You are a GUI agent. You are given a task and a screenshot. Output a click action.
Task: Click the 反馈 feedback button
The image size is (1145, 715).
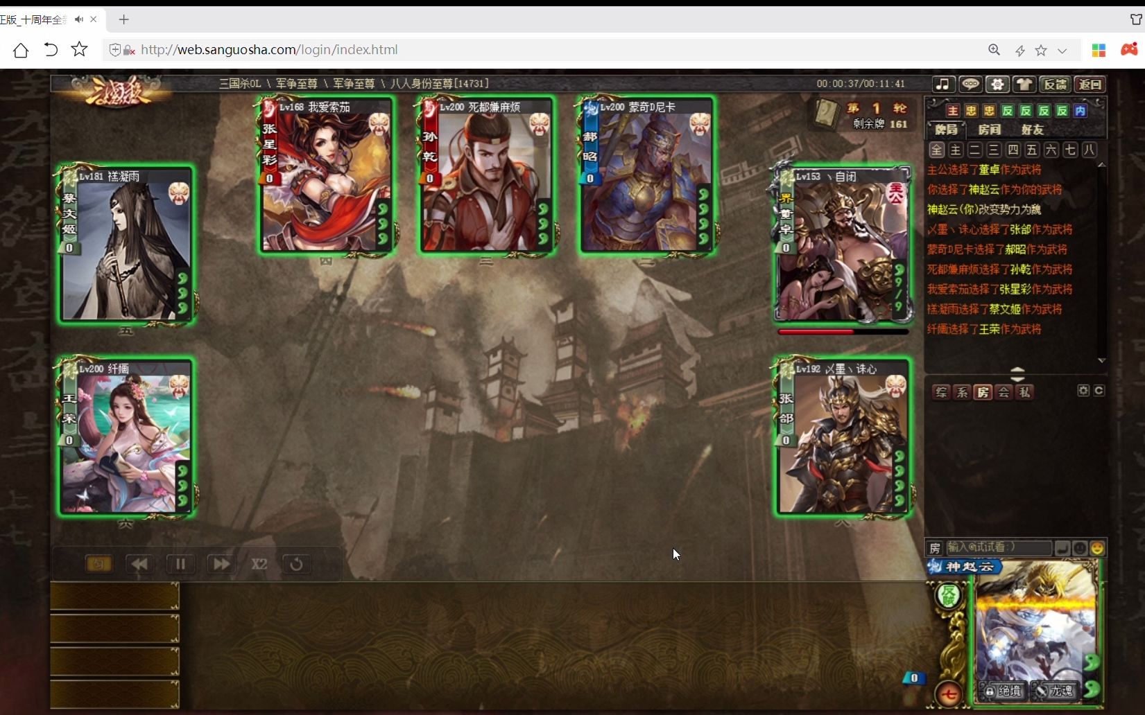pyautogui.click(x=1056, y=85)
